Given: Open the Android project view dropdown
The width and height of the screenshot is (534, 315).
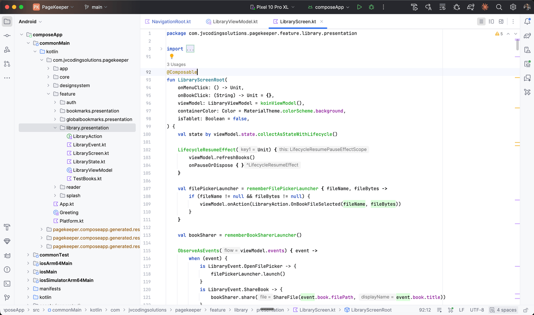Looking at the screenshot, I should [31, 22].
